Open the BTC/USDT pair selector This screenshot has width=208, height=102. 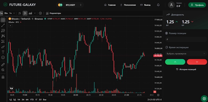click(70, 5)
